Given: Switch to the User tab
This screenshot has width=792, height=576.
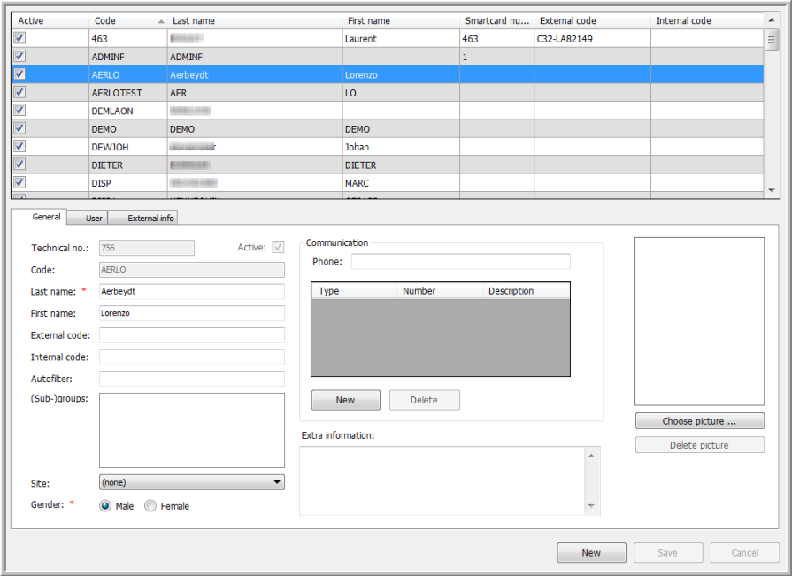Looking at the screenshot, I should click(x=94, y=218).
